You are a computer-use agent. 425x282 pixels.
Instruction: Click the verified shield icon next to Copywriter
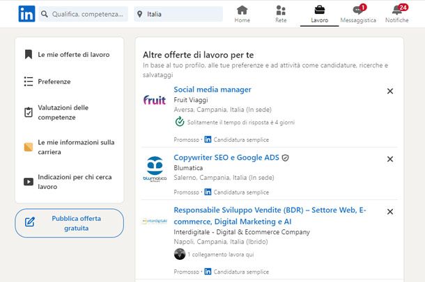click(x=285, y=158)
